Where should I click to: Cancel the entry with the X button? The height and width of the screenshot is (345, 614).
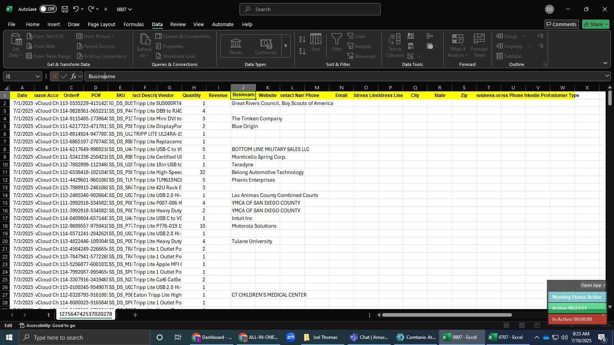tap(55, 76)
